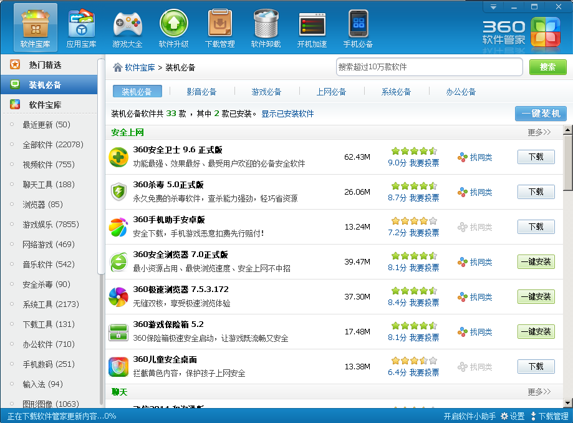Click 更多>> beside 聊天 section

(539, 392)
